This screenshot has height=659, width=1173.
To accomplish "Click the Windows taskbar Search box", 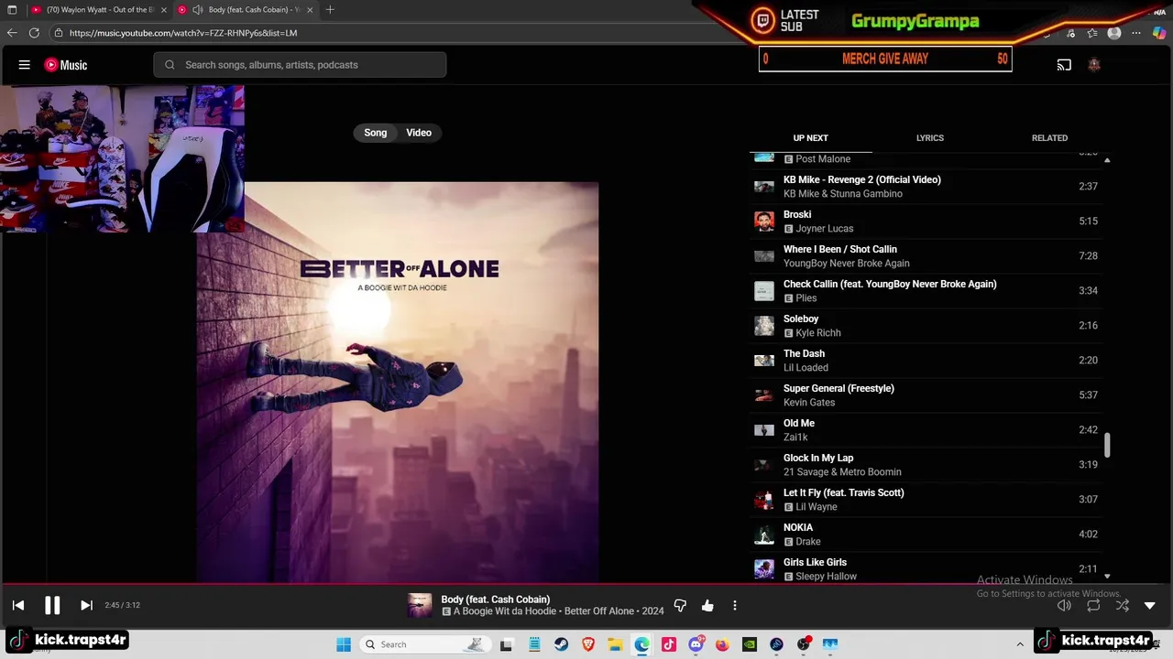I will pos(424,644).
